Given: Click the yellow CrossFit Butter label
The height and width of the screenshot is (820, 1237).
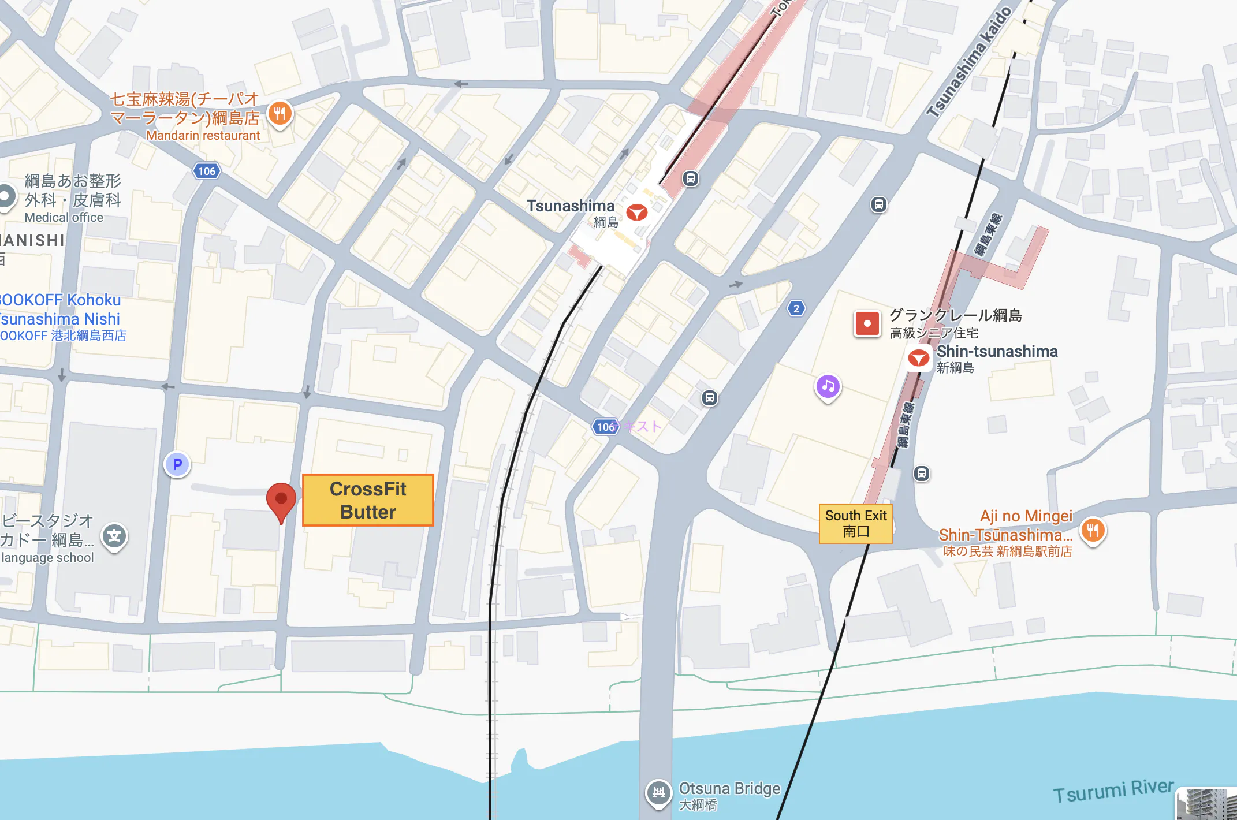Looking at the screenshot, I should (368, 500).
